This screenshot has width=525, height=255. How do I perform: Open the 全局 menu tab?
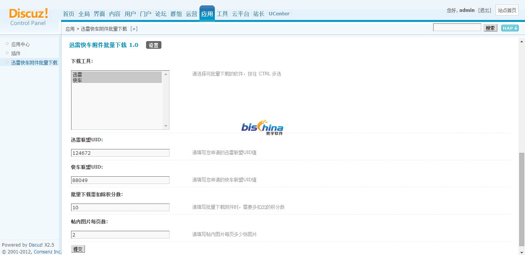[x=84, y=14]
